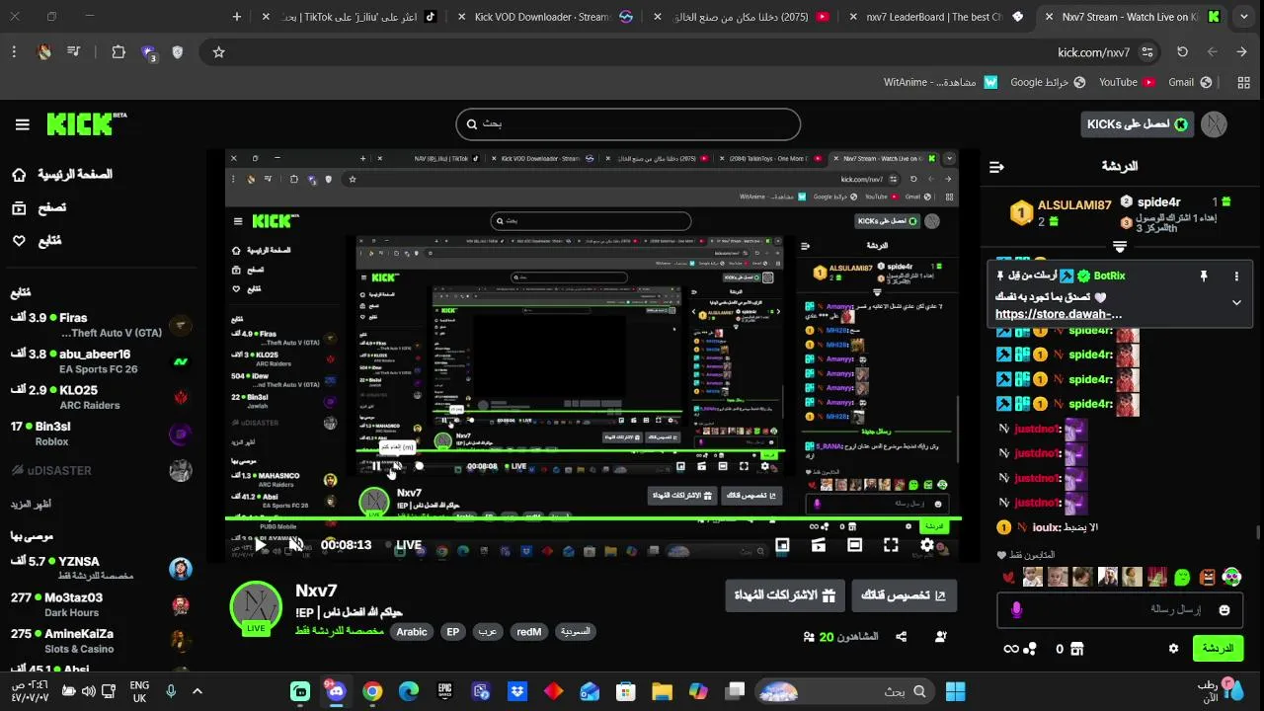Send the angry orange face emote
Screen dimensions: 1264x711
[x=1208, y=577]
